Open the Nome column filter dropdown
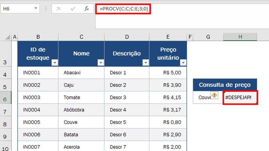The height and width of the screenshot is (151, 269). pos(101,63)
